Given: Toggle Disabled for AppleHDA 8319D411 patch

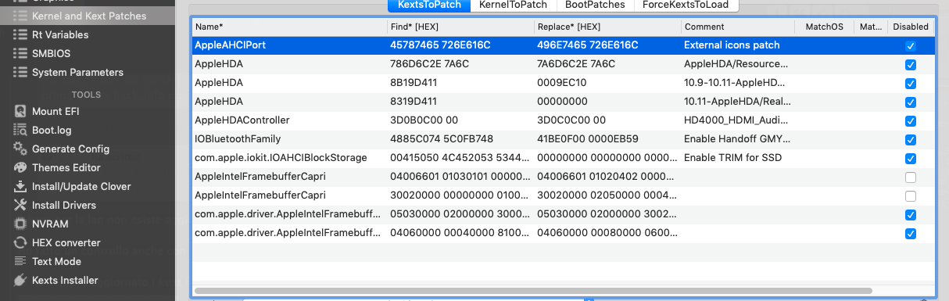Looking at the screenshot, I should (911, 102).
